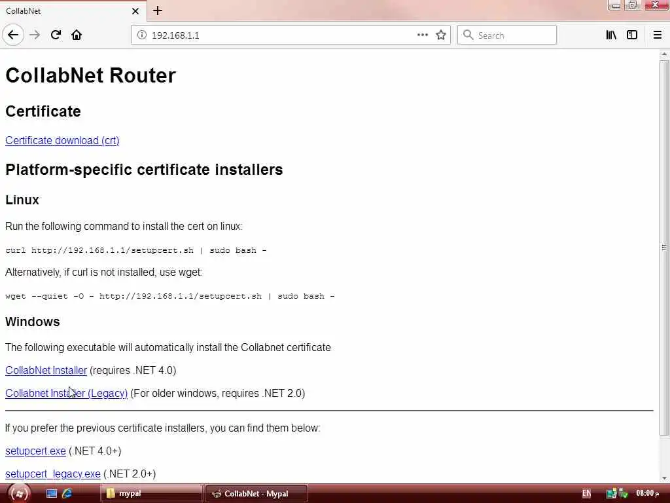Open Collabnet Installer (Legacy) link

67,393
